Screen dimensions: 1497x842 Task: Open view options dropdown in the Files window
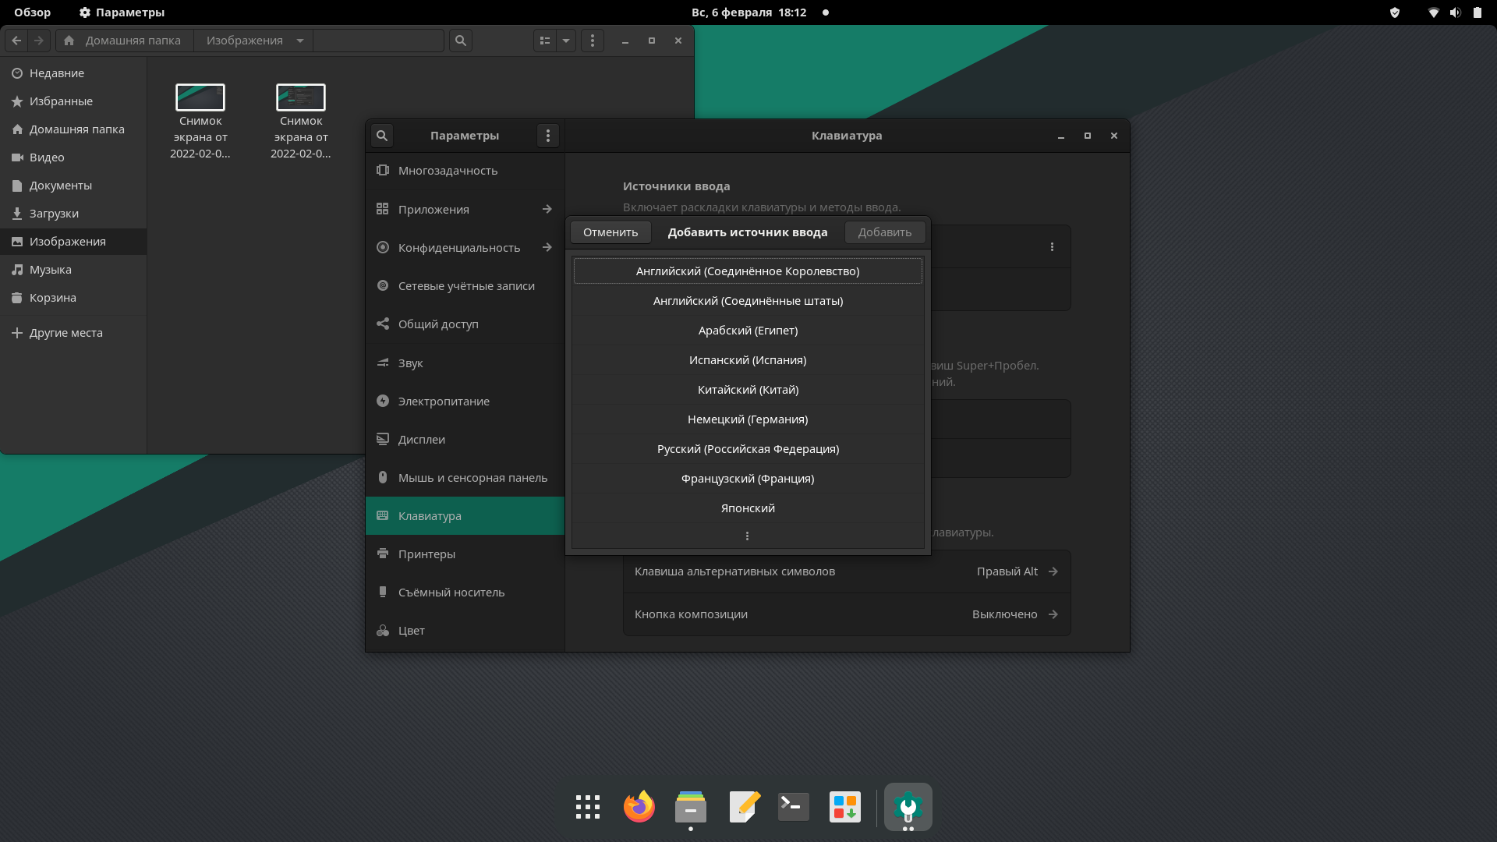tap(566, 41)
